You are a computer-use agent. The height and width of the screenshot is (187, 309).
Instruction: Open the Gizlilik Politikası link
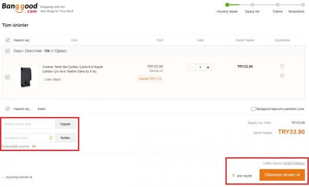(x=294, y=163)
